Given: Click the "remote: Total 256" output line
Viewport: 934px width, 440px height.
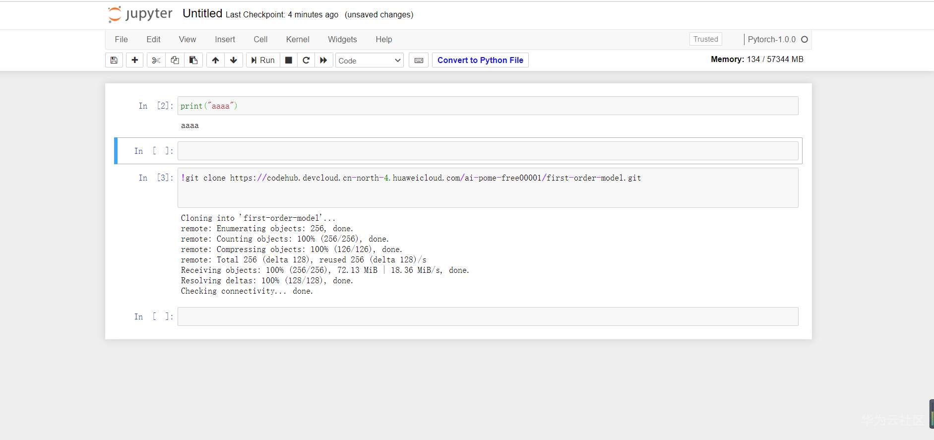Looking at the screenshot, I should pos(304,260).
